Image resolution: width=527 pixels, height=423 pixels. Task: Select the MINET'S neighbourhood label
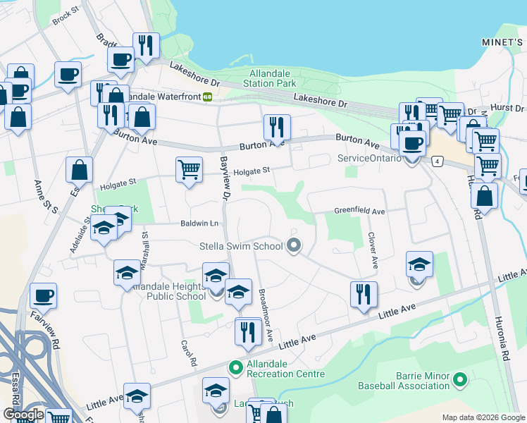(x=502, y=42)
